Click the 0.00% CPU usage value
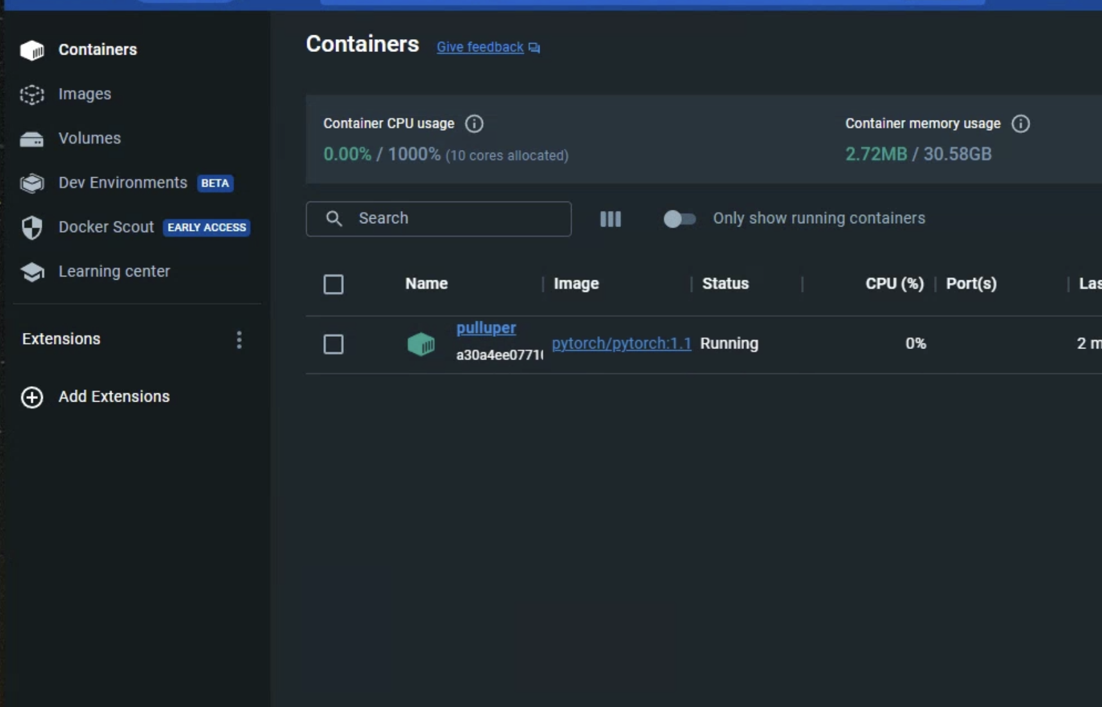The image size is (1102, 707). (347, 154)
